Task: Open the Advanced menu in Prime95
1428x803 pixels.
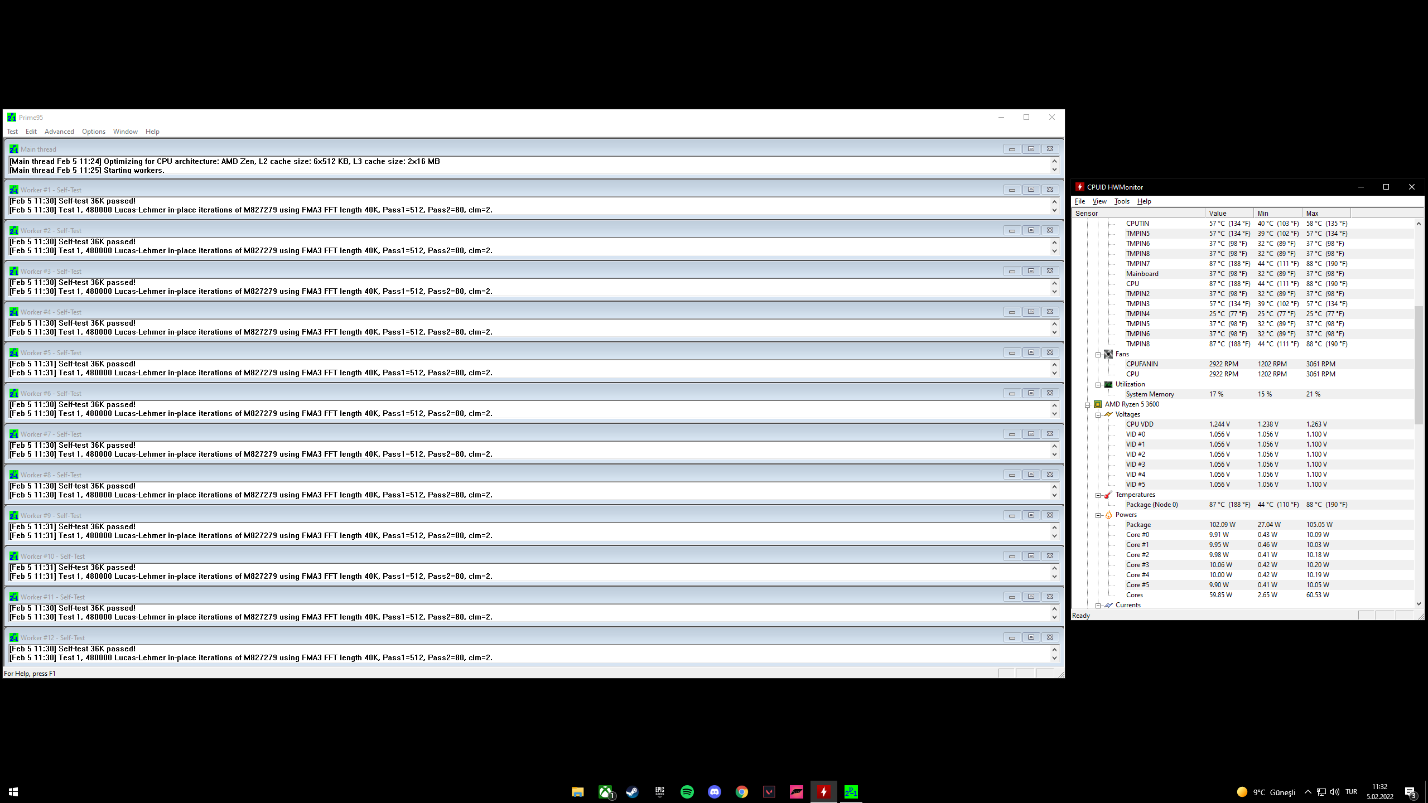Action: (x=59, y=132)
